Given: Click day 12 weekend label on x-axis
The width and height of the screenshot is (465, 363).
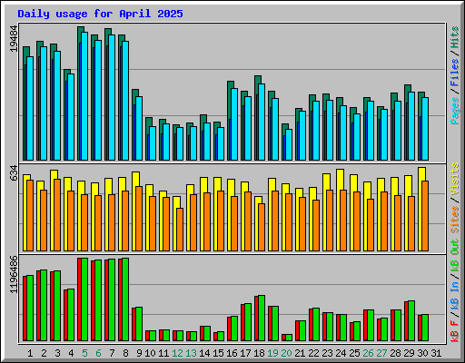Looking at the screenshot, I should coord(177,353).
